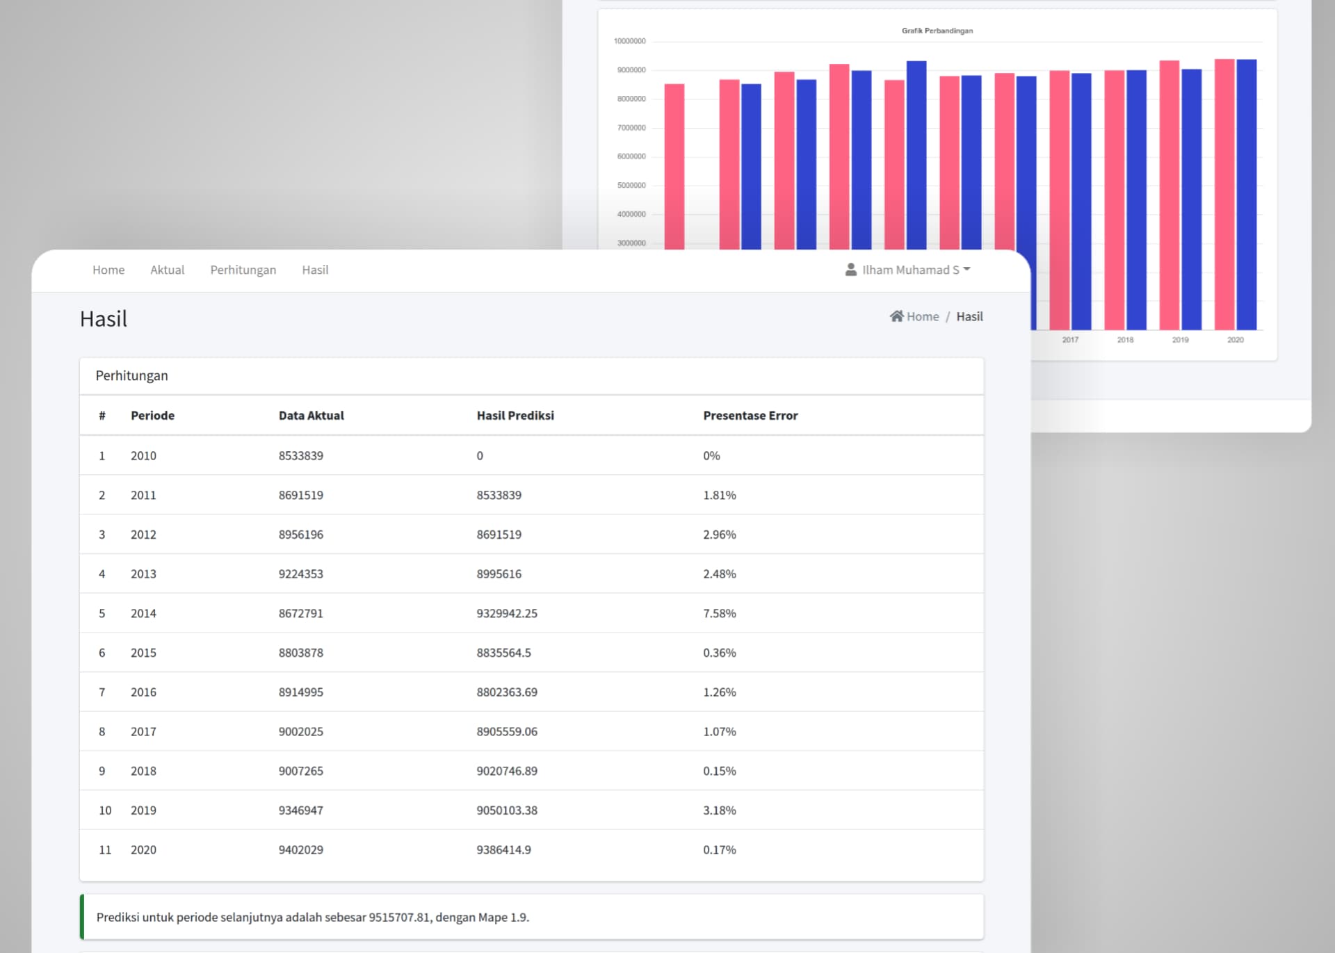Viewport: 1335px width, 953px height.
Task: Click the Periode column header
Action: click(152, 415)
